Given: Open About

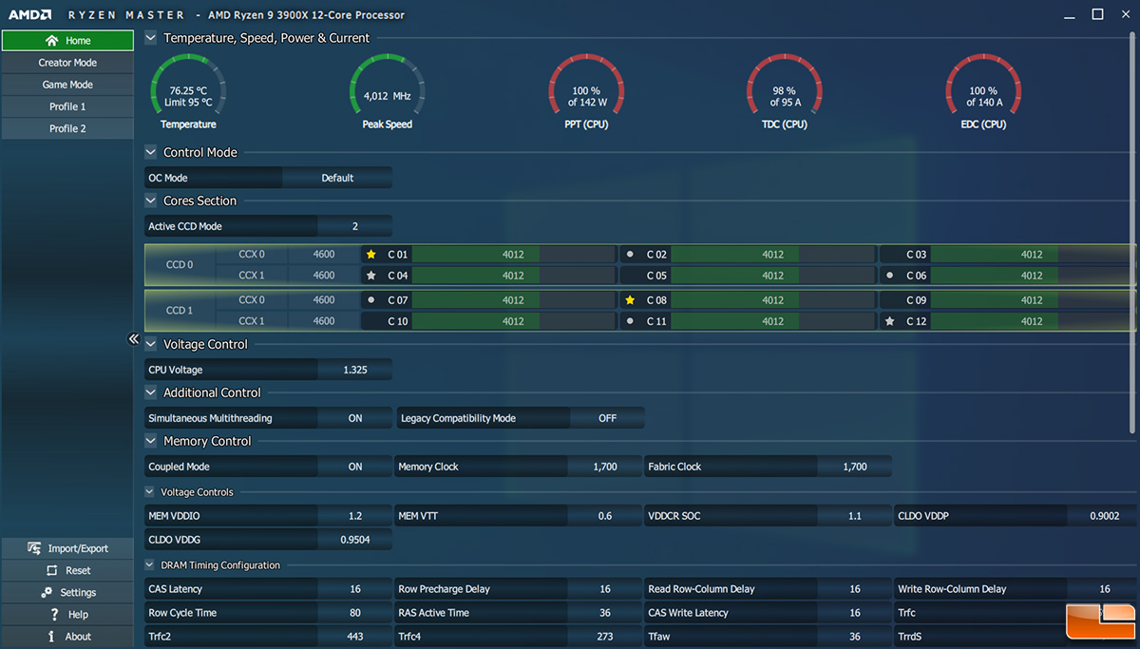Looking at the screenshot, I should [x=67, y=637].
